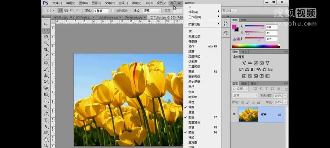
Task: Add an Invert adjustment
Action: tap(244, 76)
